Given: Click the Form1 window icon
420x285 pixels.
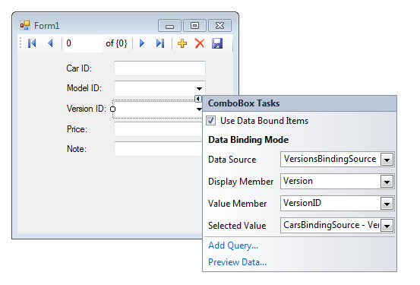Looking at the screenshot, I should [x=25, y=26].
